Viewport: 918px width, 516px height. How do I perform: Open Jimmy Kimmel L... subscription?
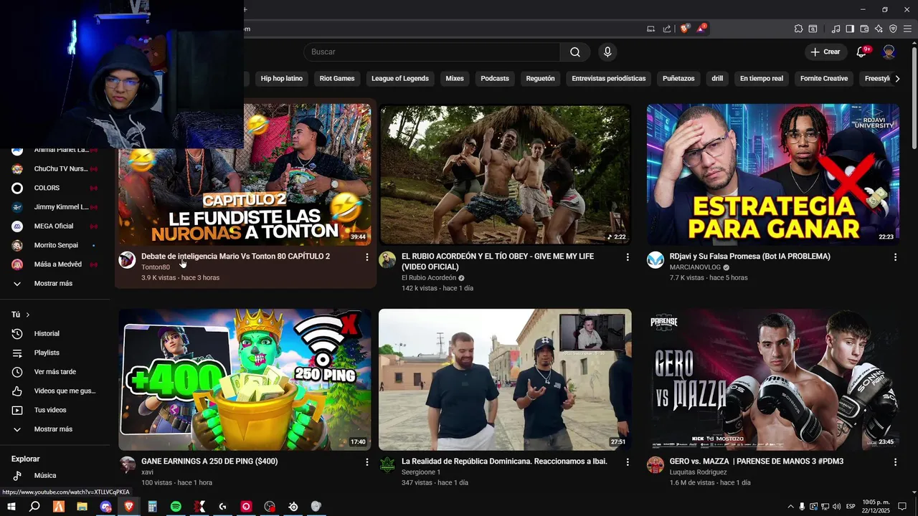pos(55,207)
